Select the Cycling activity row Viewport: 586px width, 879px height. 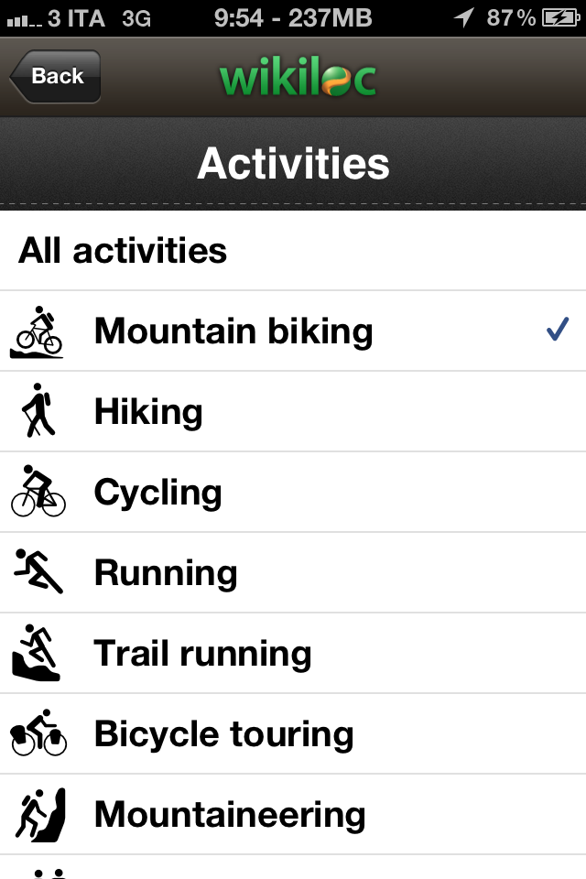pyautogui.click(x=293, y=493)
